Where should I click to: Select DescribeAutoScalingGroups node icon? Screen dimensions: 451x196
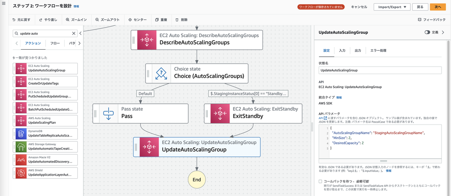pyautogui.click(x=147, y=40)
